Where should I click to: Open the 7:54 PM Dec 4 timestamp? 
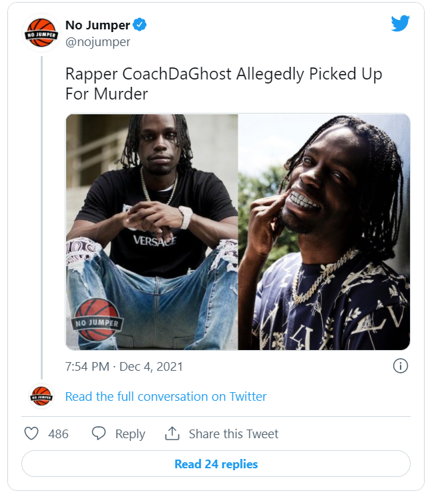124,367
